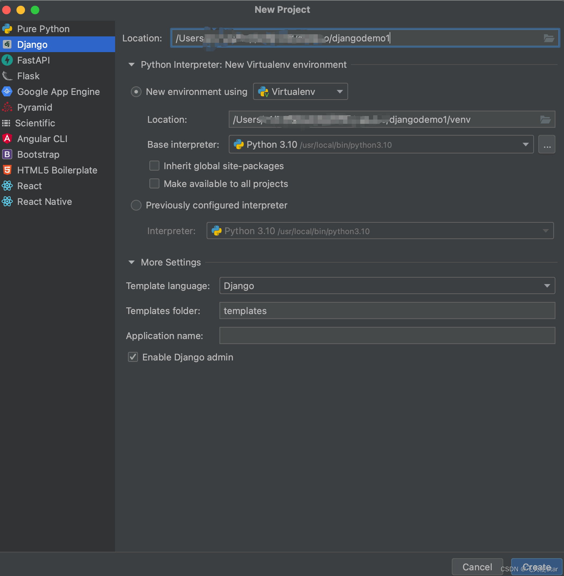Screen dimensions: 564x576
Task: Select New environment using radio button
Action: pyautogui.click(x=136, y=92)
